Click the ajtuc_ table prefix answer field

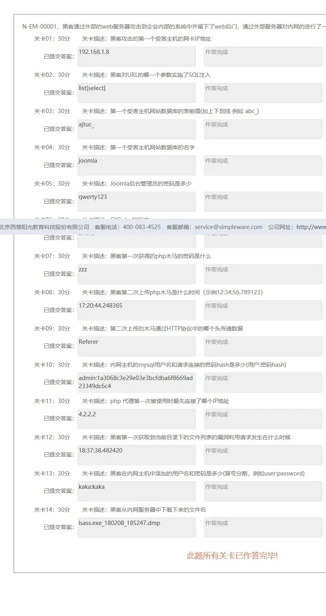(136, 129)
